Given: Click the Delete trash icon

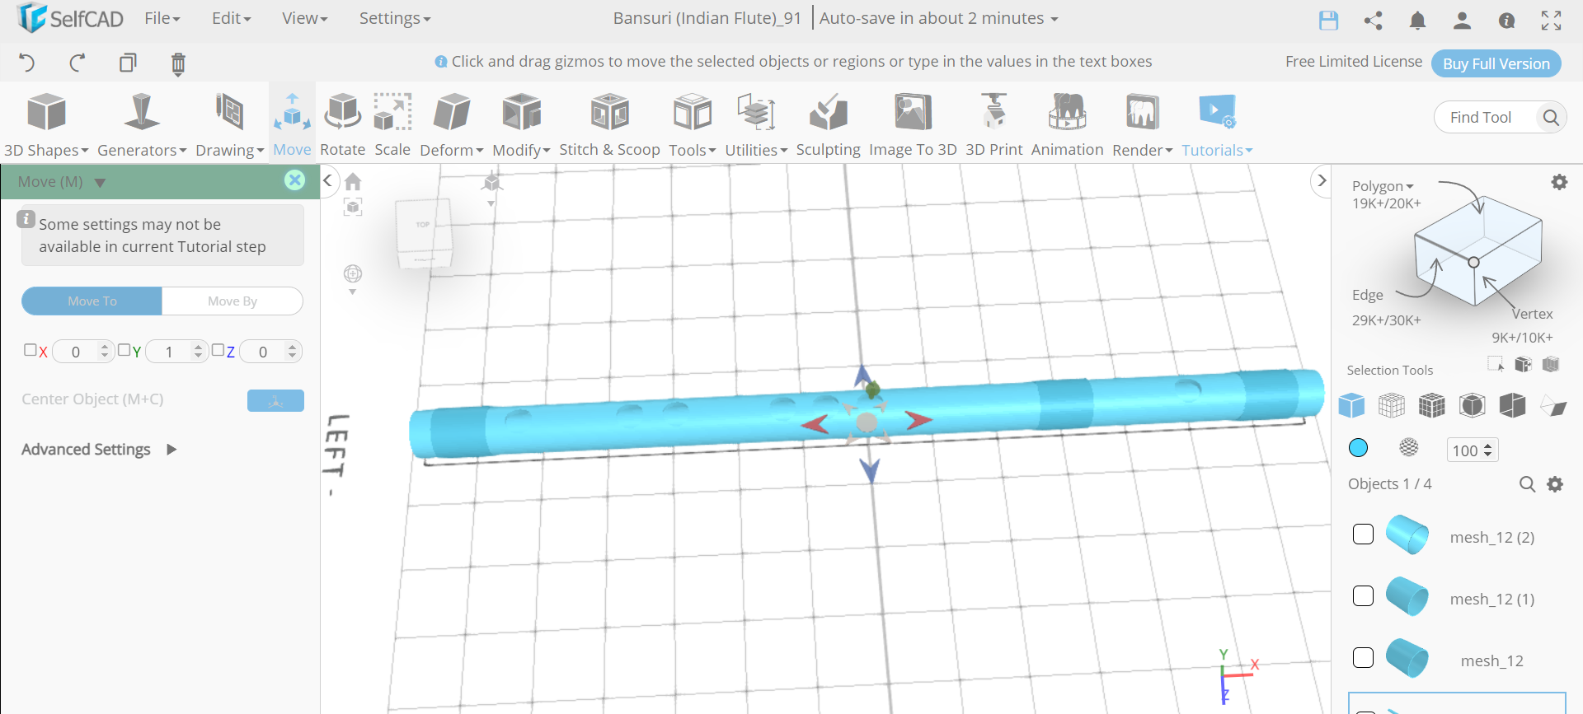Looking at the screenshot, I should click(178, 63).
